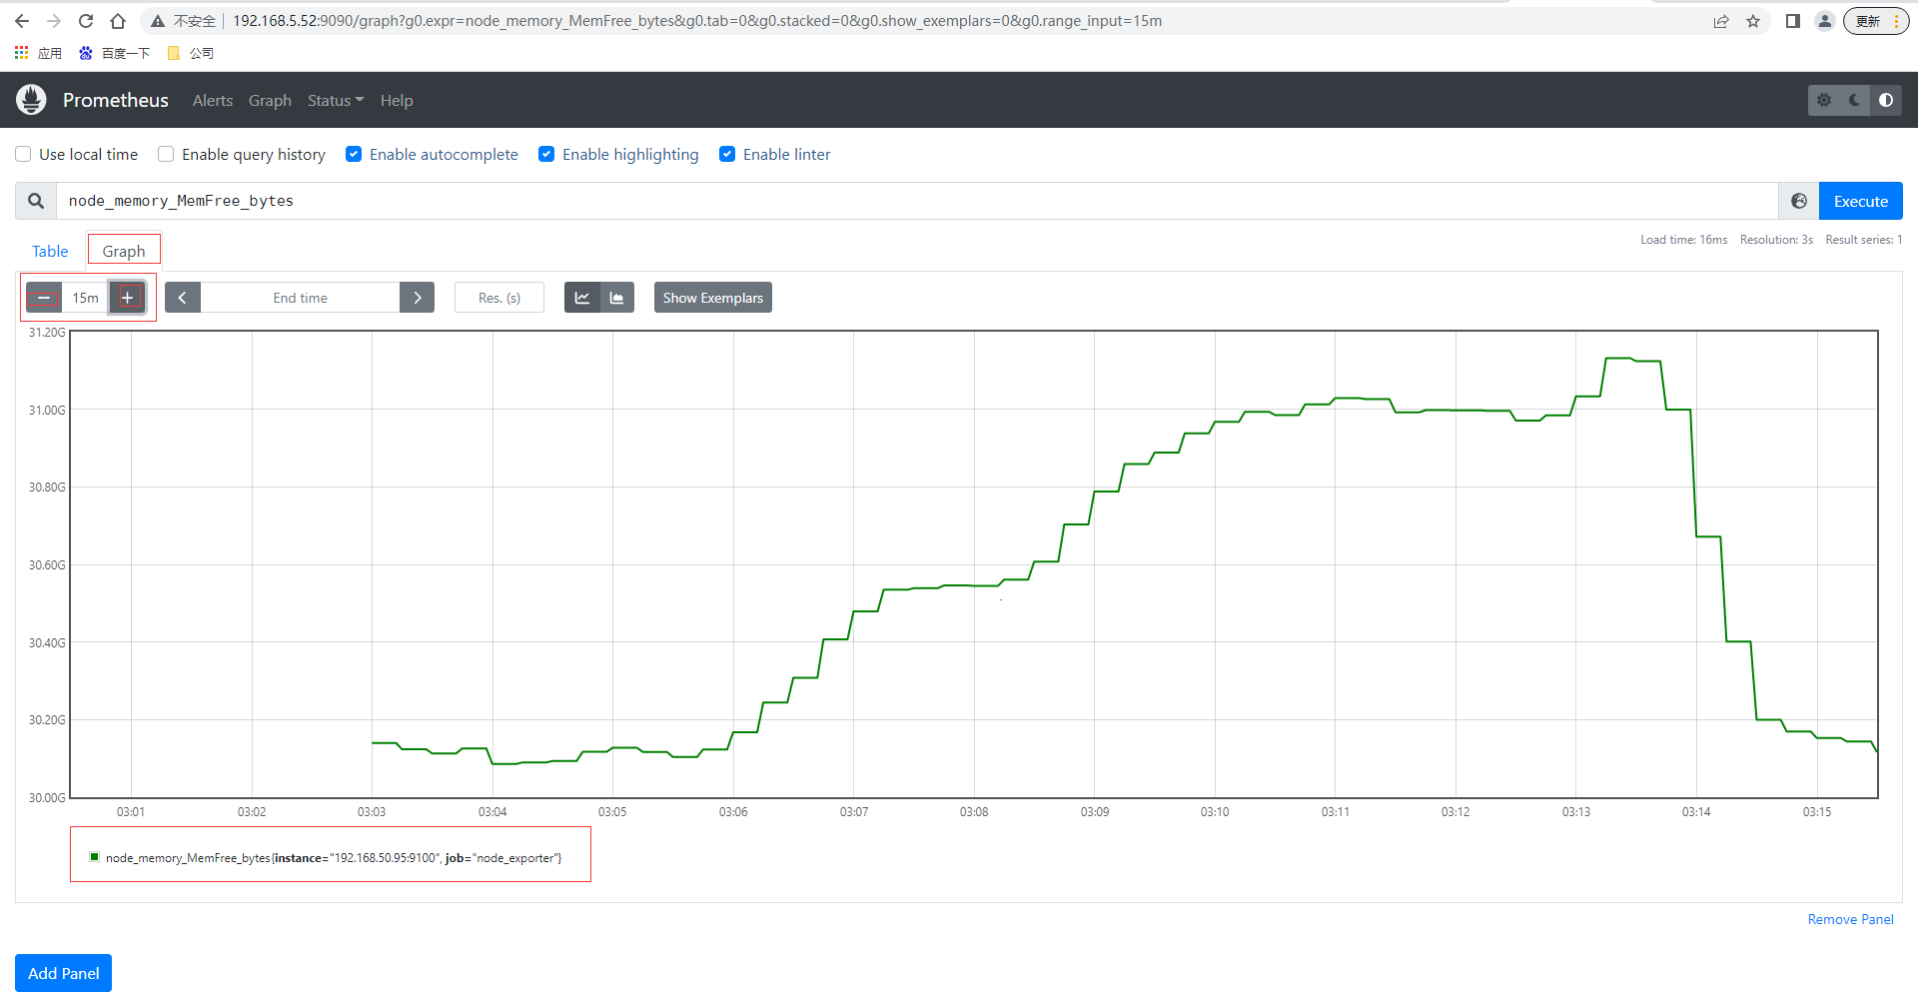
Task: Click the 更新 browser update button
Action: [x=1877, y=21]
